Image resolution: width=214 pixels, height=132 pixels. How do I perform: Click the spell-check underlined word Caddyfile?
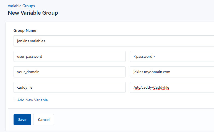coord(161,88)
